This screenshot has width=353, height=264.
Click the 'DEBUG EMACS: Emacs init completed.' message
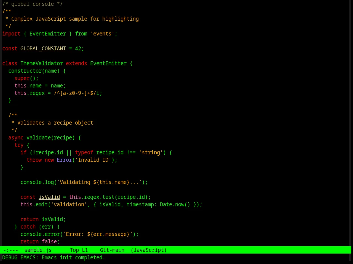click(54, 257)
